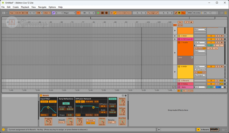Toggle Punch-In switch in transport

[x=149, y=13]
